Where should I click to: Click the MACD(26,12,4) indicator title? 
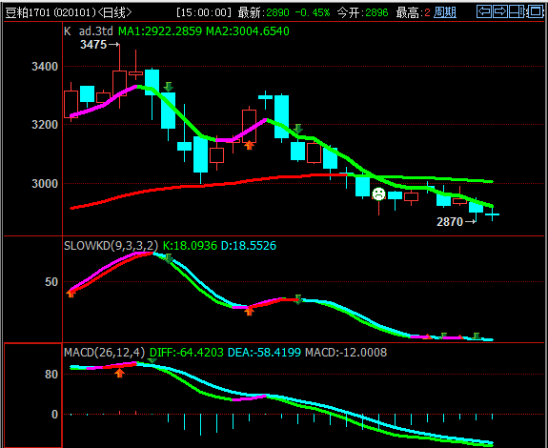[x=104, y=353]
